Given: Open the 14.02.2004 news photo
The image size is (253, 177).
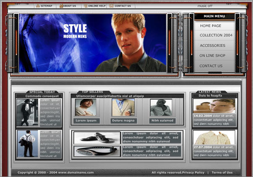Looking at the screenshot, I should tap(214, 106).
